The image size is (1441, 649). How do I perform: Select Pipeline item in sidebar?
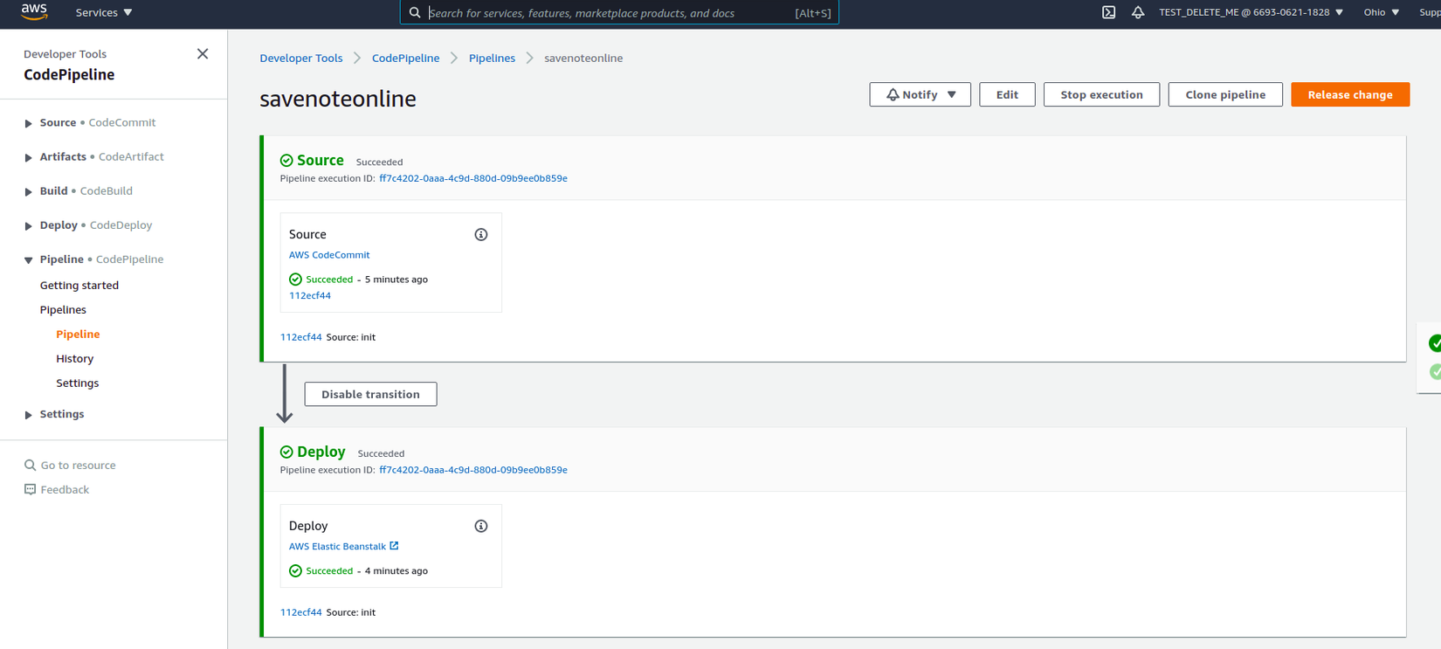78,335
